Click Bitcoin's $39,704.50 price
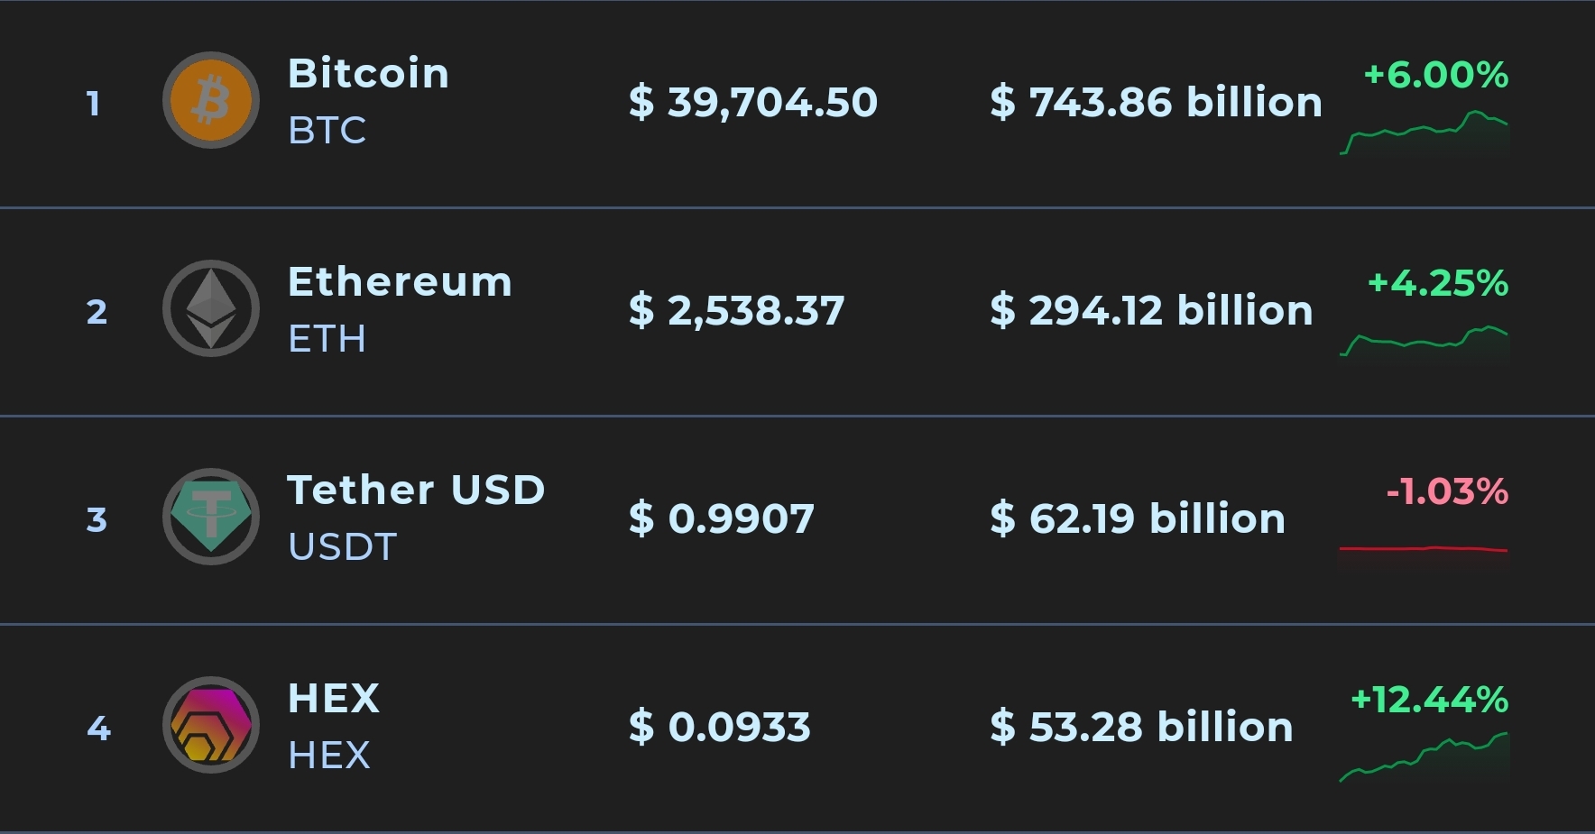 point(753,102)
